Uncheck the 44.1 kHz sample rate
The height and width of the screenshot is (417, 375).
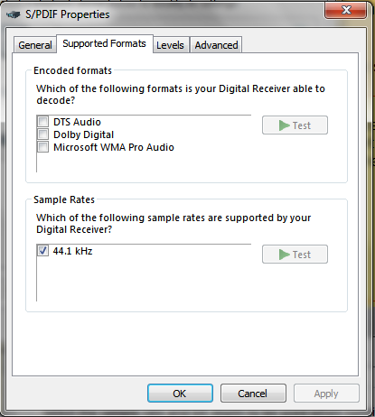42,251
